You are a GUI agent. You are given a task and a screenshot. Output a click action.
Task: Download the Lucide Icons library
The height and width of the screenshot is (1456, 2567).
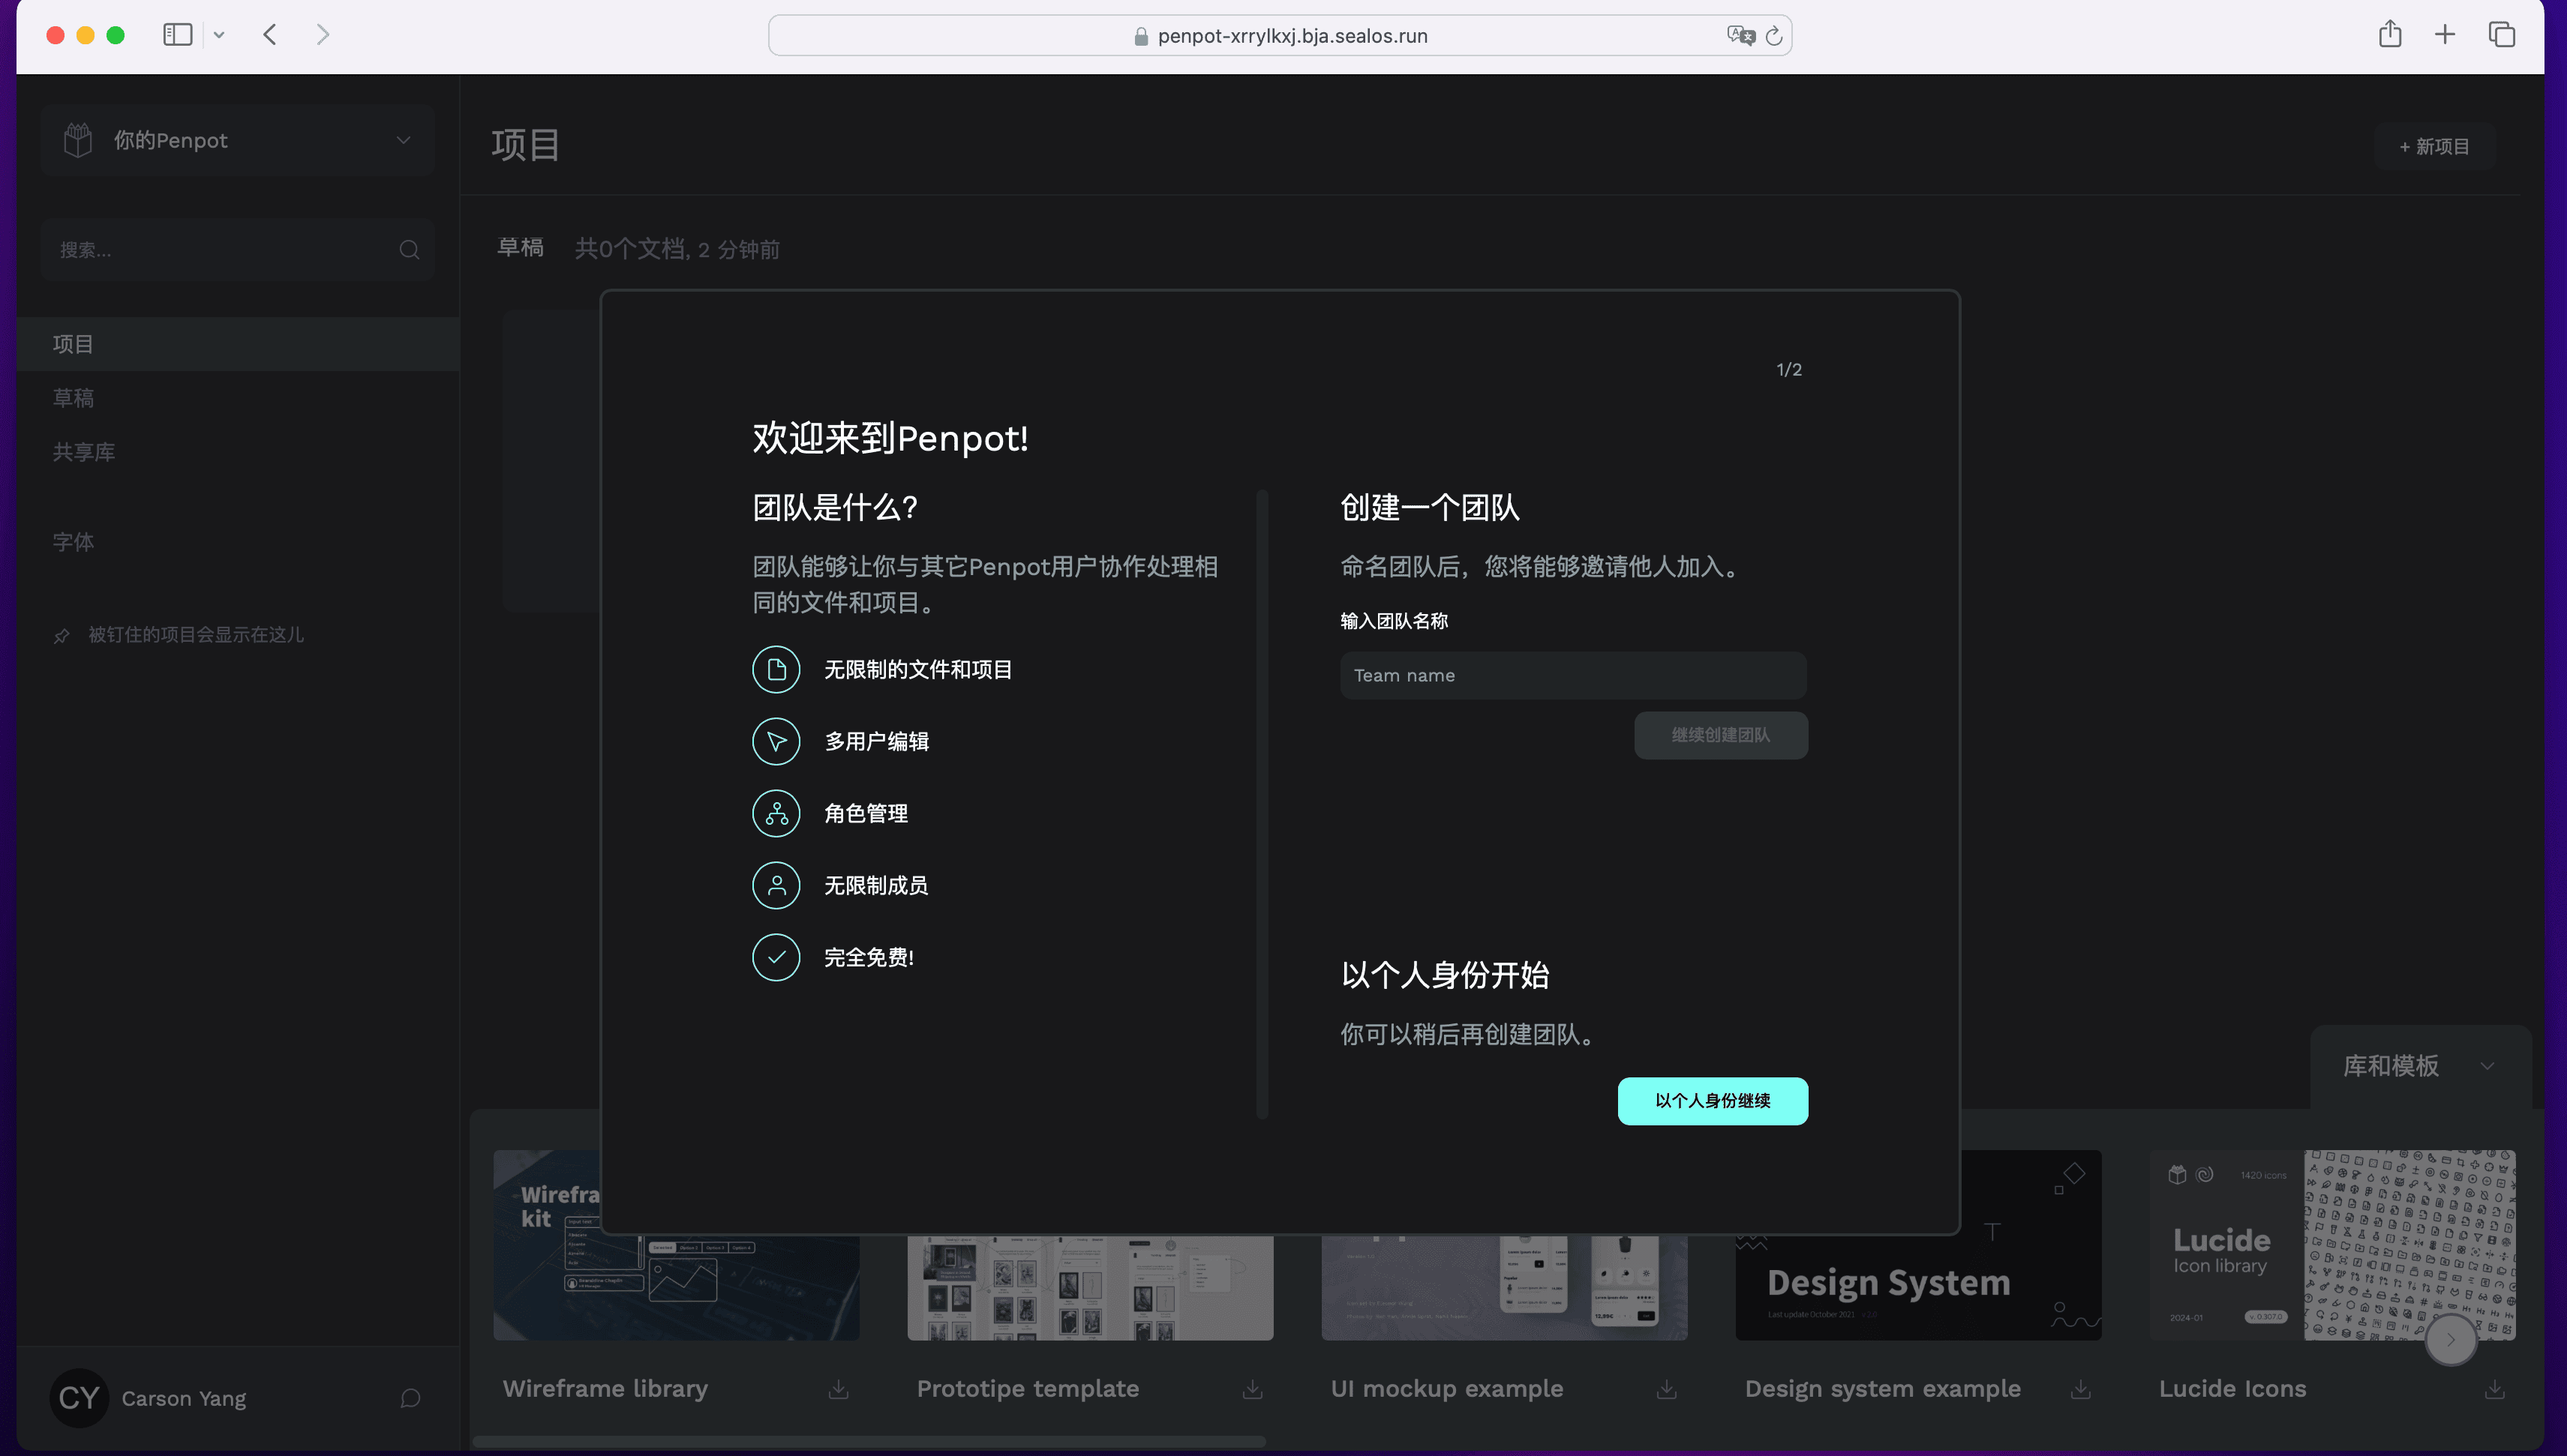[x=2495, y=1390]
